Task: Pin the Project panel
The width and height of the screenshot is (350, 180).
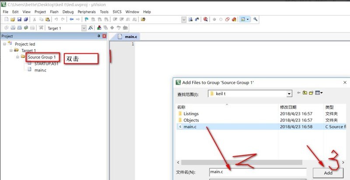Action: tap(99, 36)
